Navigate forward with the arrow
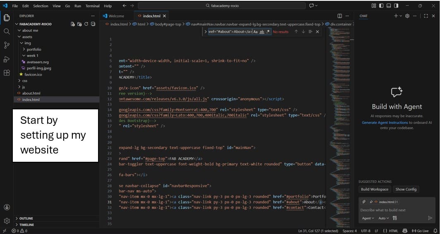The height and width of the screenshot is (234, 441). tap(132, 6)
